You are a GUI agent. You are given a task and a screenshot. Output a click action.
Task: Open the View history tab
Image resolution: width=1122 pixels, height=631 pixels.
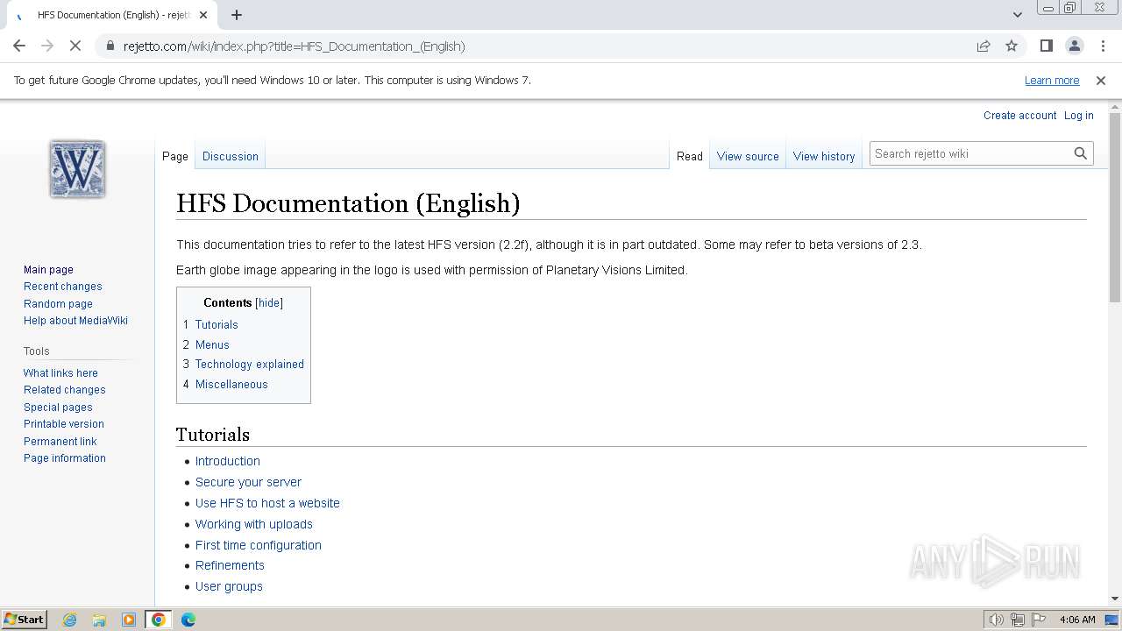[824, 156]
